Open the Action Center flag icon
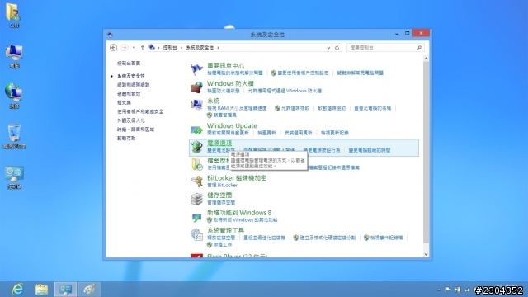This screenshot has height=297, width=528. coord(196,69)
